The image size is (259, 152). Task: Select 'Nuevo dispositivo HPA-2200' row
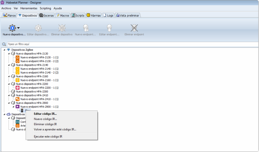[x=32, y=84]
